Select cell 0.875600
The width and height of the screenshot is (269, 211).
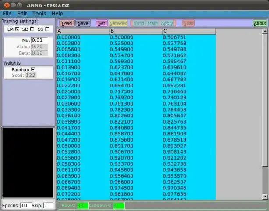(x=121, y=140)
